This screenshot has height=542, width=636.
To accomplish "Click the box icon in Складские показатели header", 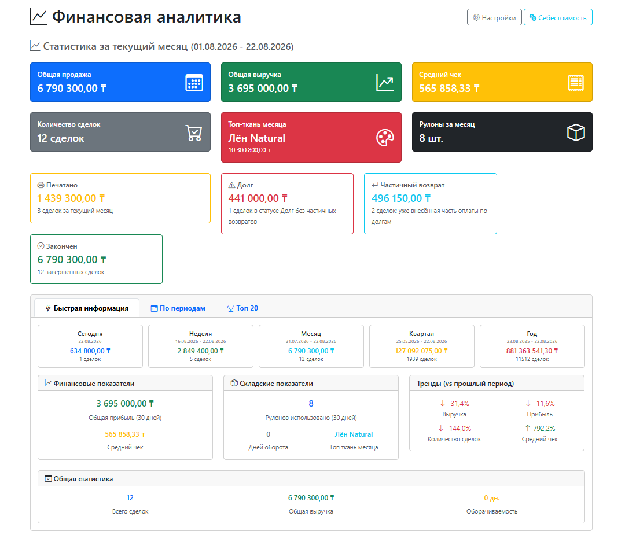I will pos(234,383).
